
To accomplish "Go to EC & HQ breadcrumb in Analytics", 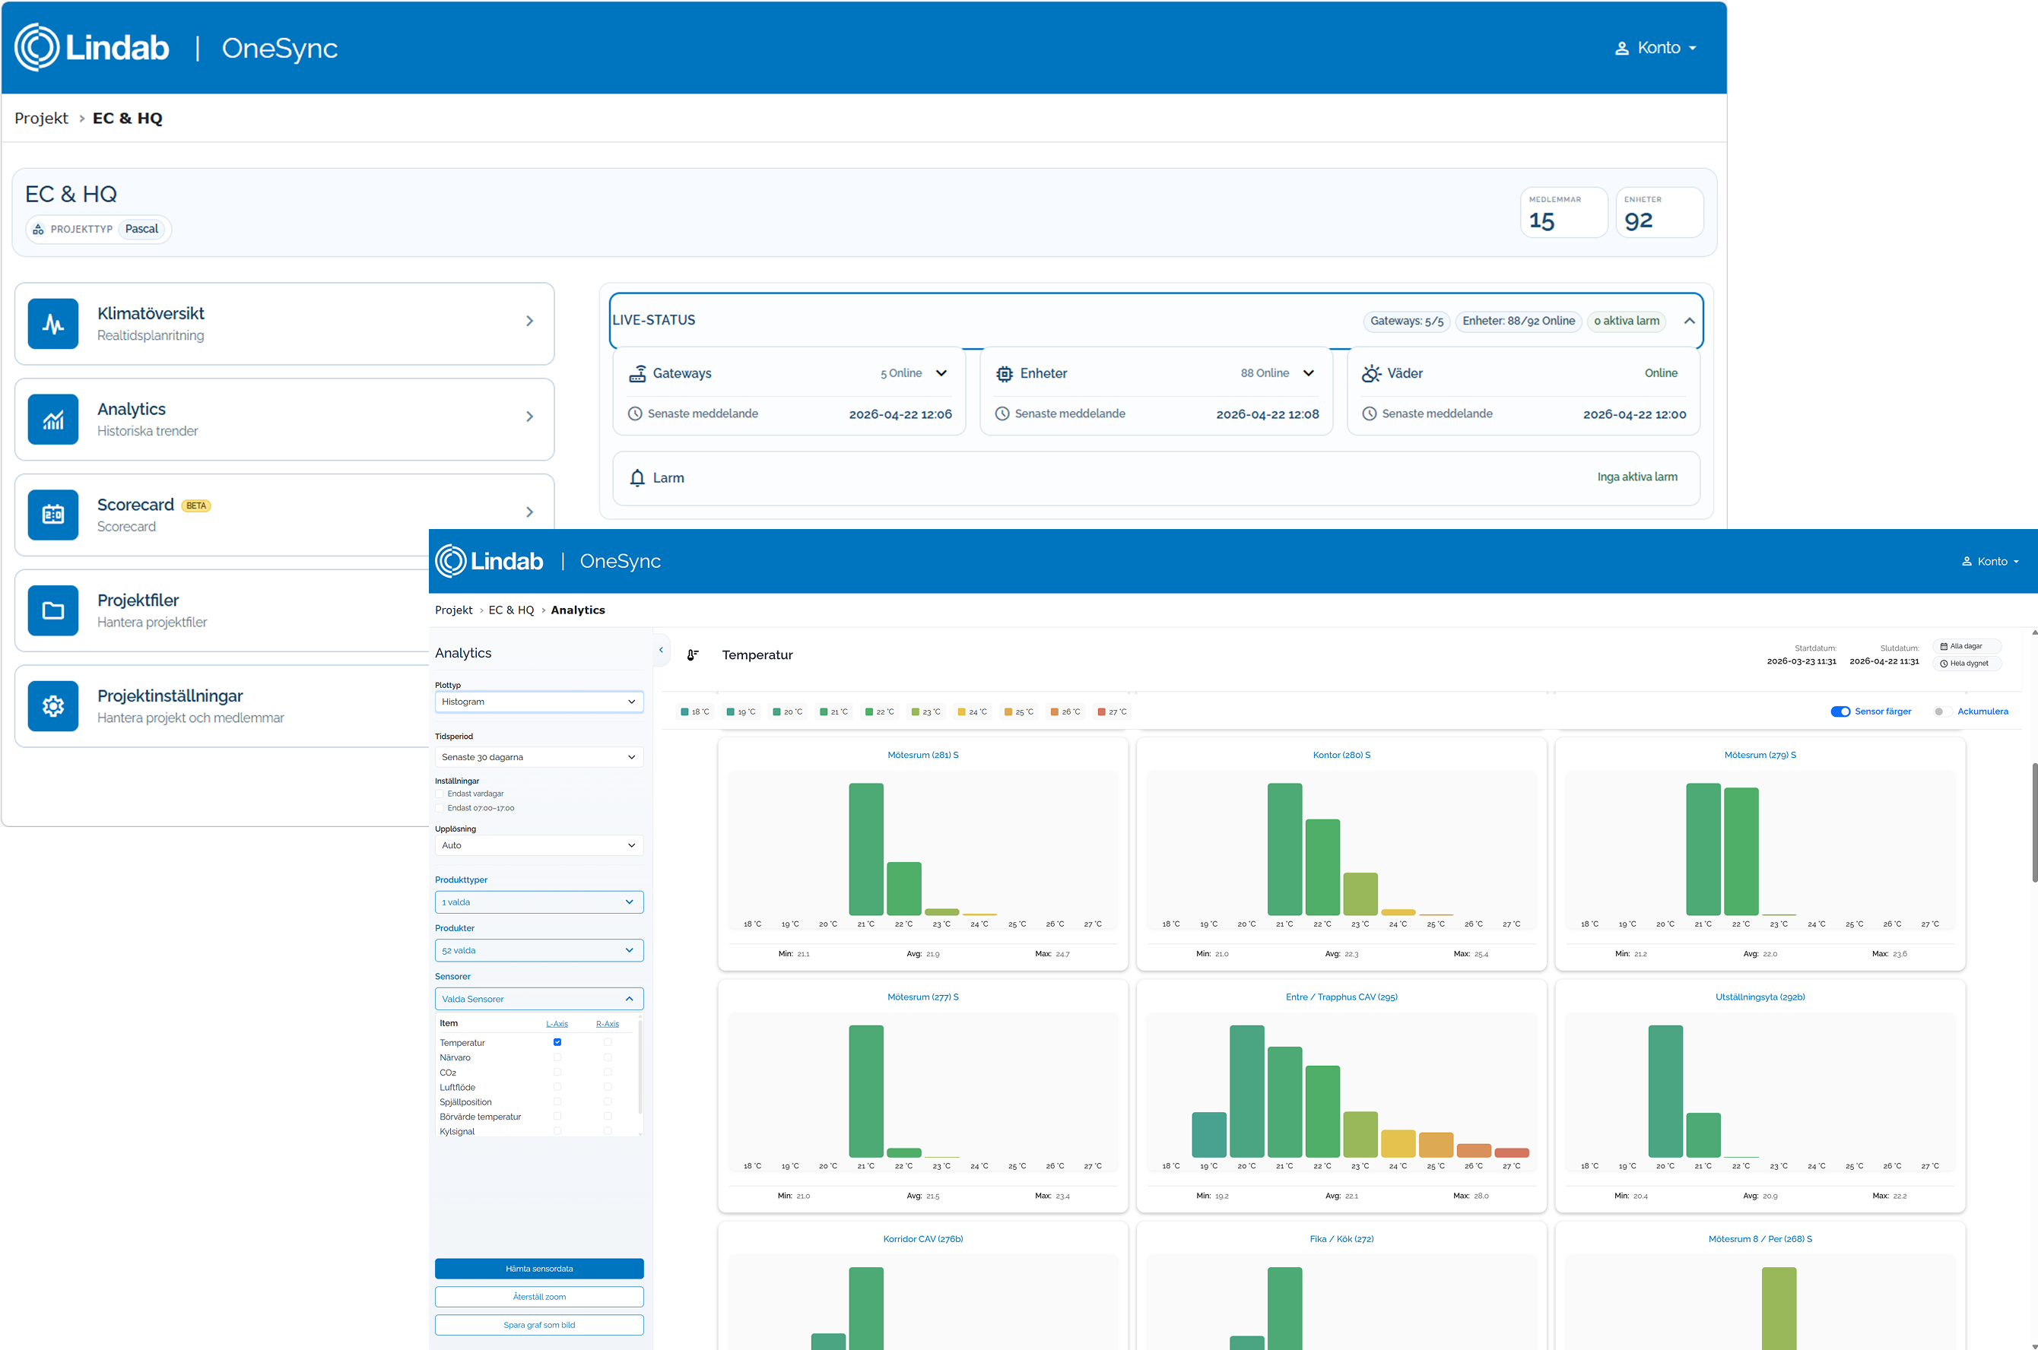I will 511,610.
